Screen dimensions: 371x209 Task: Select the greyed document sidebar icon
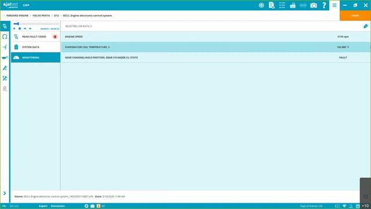click(5, 89)
